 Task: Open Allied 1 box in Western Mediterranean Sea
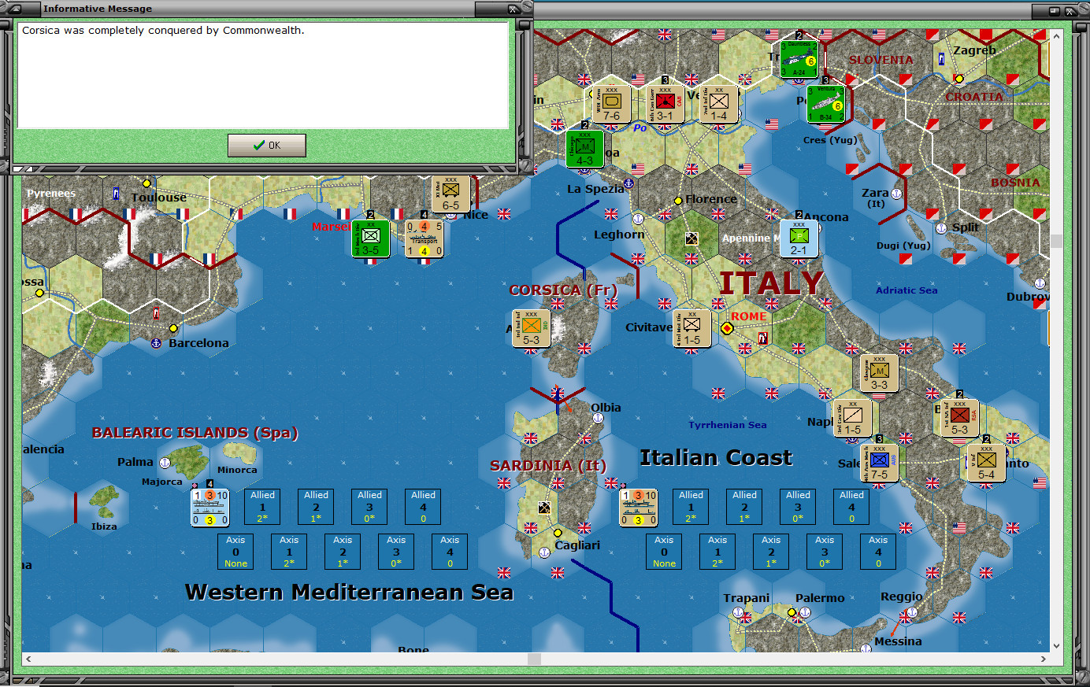click(263, 507)
